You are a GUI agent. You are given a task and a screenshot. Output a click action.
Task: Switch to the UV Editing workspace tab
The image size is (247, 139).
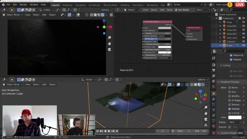94,5
